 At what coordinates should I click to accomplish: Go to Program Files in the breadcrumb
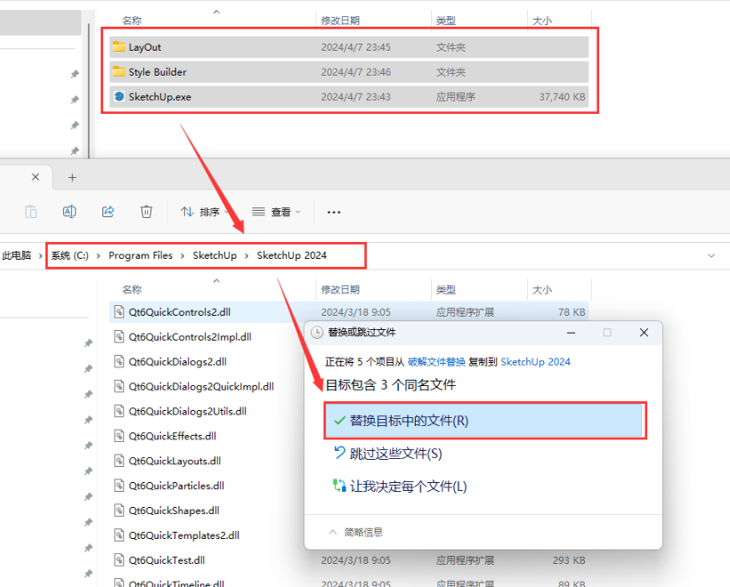(141, 255)
